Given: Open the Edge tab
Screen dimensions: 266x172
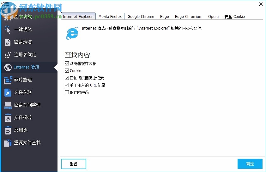Looking at the screenshot, I should tap(165, 17).
